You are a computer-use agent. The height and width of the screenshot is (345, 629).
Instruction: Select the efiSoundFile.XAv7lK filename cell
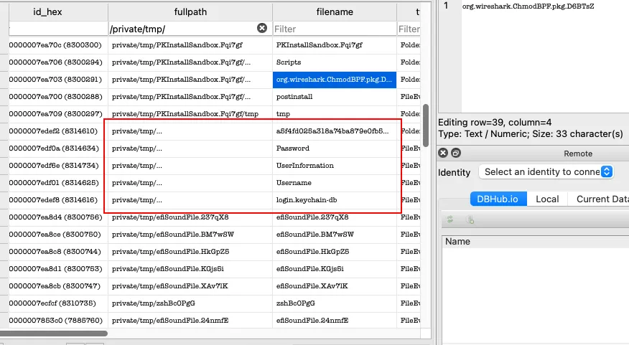pyautogui.click(x=335, y=286)
